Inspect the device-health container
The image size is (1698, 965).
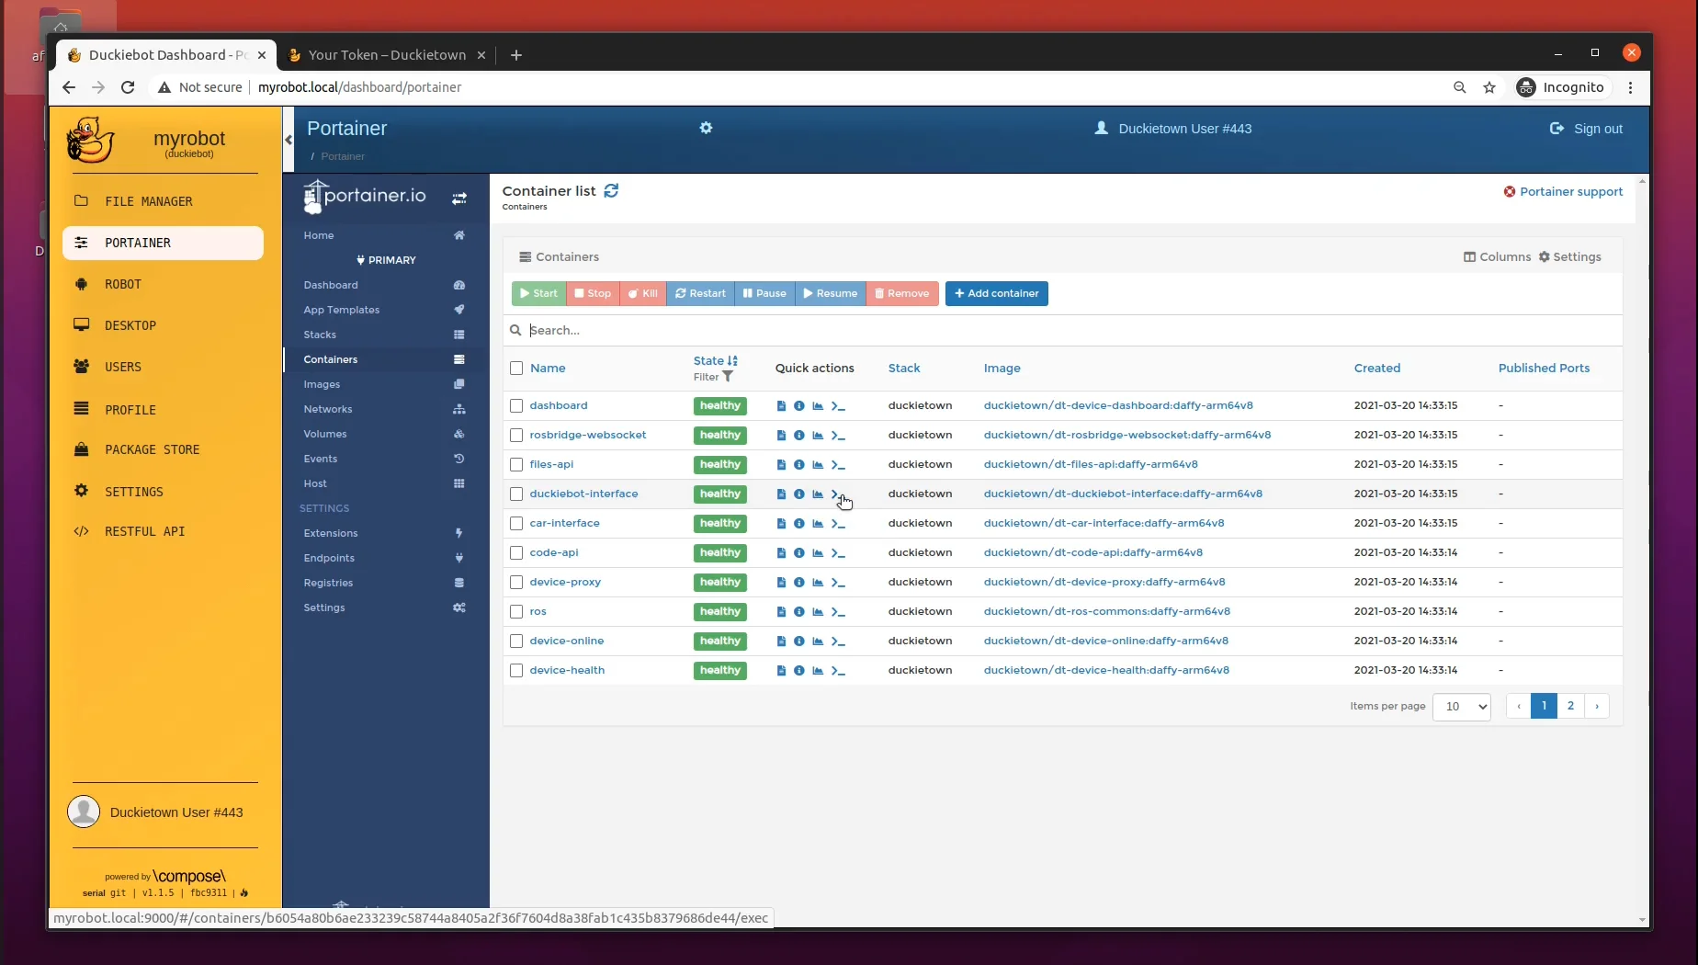798,670
